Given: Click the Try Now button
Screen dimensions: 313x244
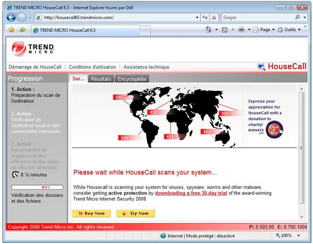Looking at the screenshot, I should pyautogui.click(x=136, y=213).
